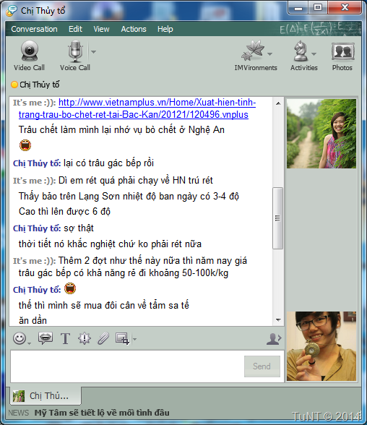
Task: Open the emoticon smiley picker
Action: pos(20,338)
